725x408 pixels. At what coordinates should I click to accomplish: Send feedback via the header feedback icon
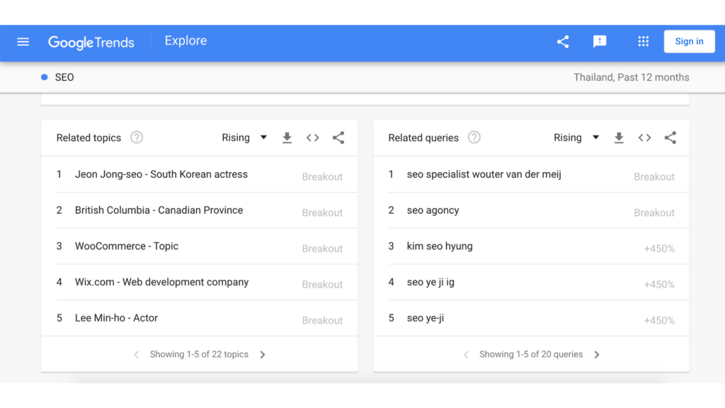click(600, 42)
